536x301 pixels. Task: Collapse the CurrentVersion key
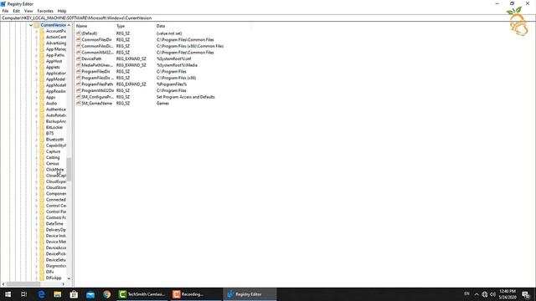click(31, 25)
